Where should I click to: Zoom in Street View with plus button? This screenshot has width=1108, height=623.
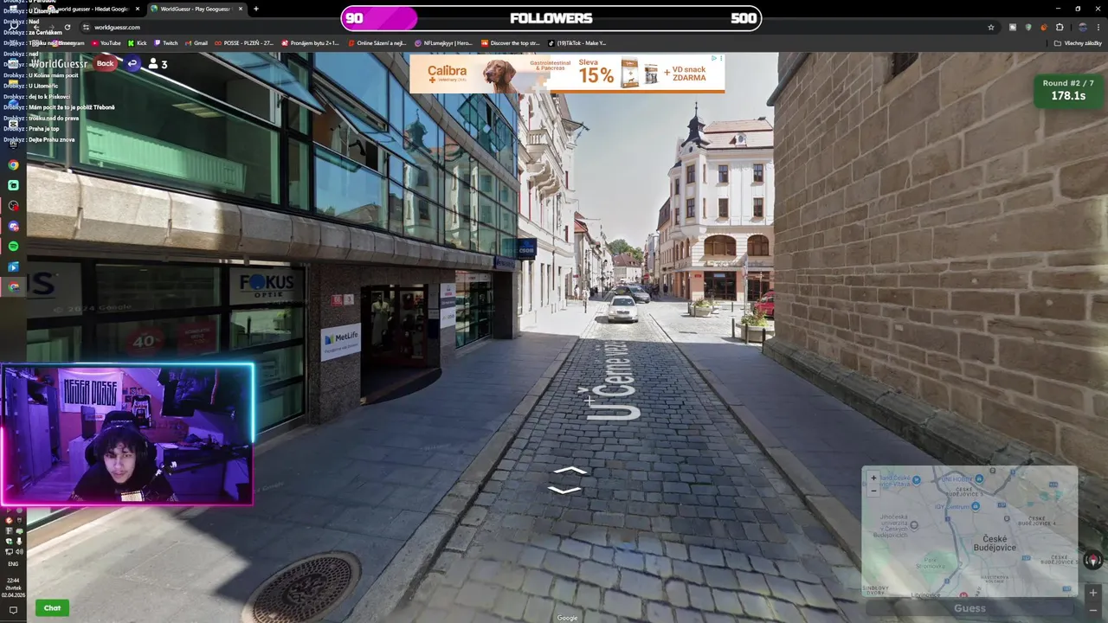point(1092,593)
